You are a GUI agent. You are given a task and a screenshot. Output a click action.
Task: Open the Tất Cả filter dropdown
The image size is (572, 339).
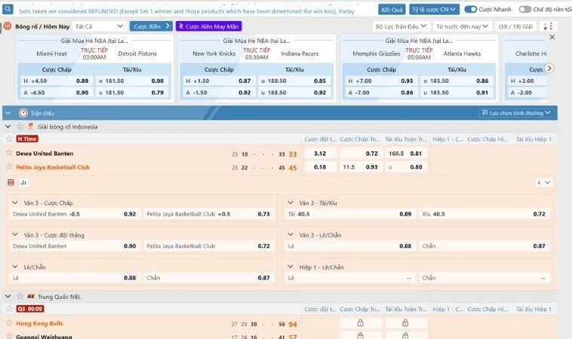[x=98, y=26]
